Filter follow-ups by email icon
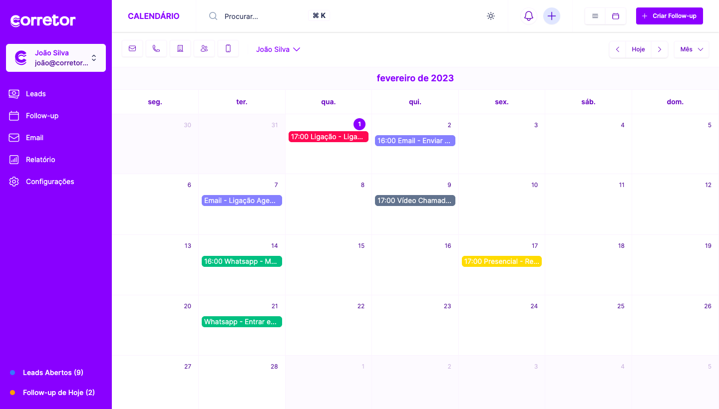719x409 pixels. 132,48
